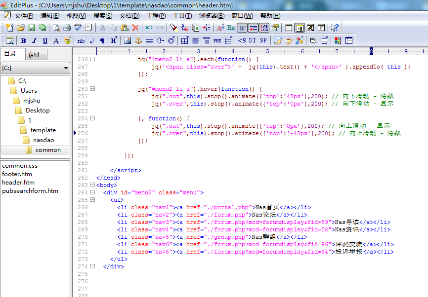
Task: Collapse div fold at line 264
Action: click(x=92, y=192)
